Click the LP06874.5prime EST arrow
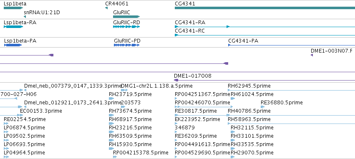This screenshot has width=355, height=159. 6,131
